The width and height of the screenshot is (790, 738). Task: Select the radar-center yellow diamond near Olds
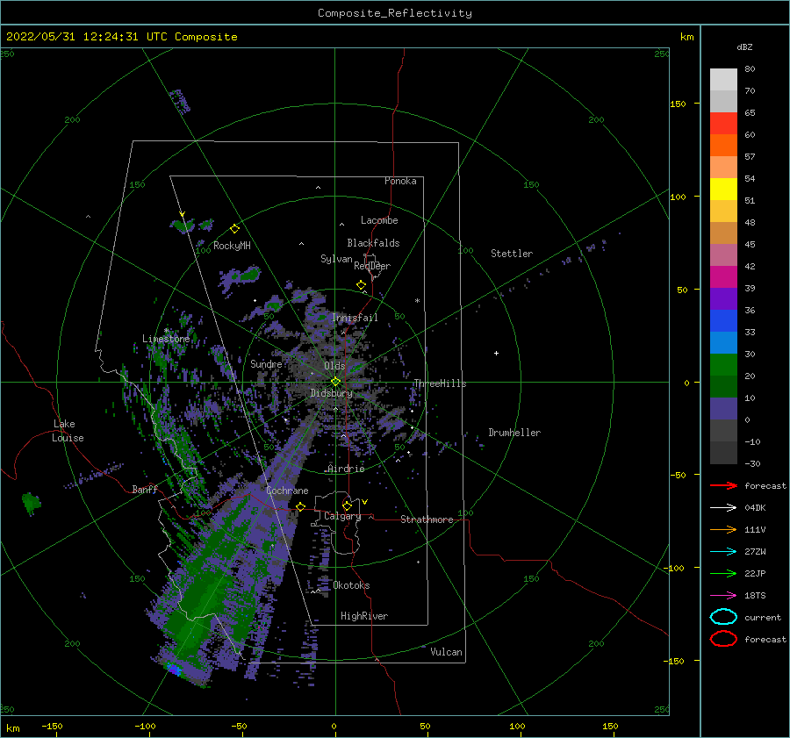click(x=335, y=382)
